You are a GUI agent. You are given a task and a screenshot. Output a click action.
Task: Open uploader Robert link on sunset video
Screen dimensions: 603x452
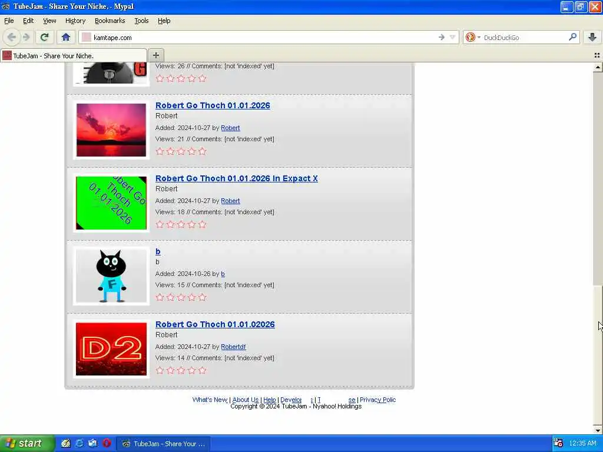[x=230, y=128]
